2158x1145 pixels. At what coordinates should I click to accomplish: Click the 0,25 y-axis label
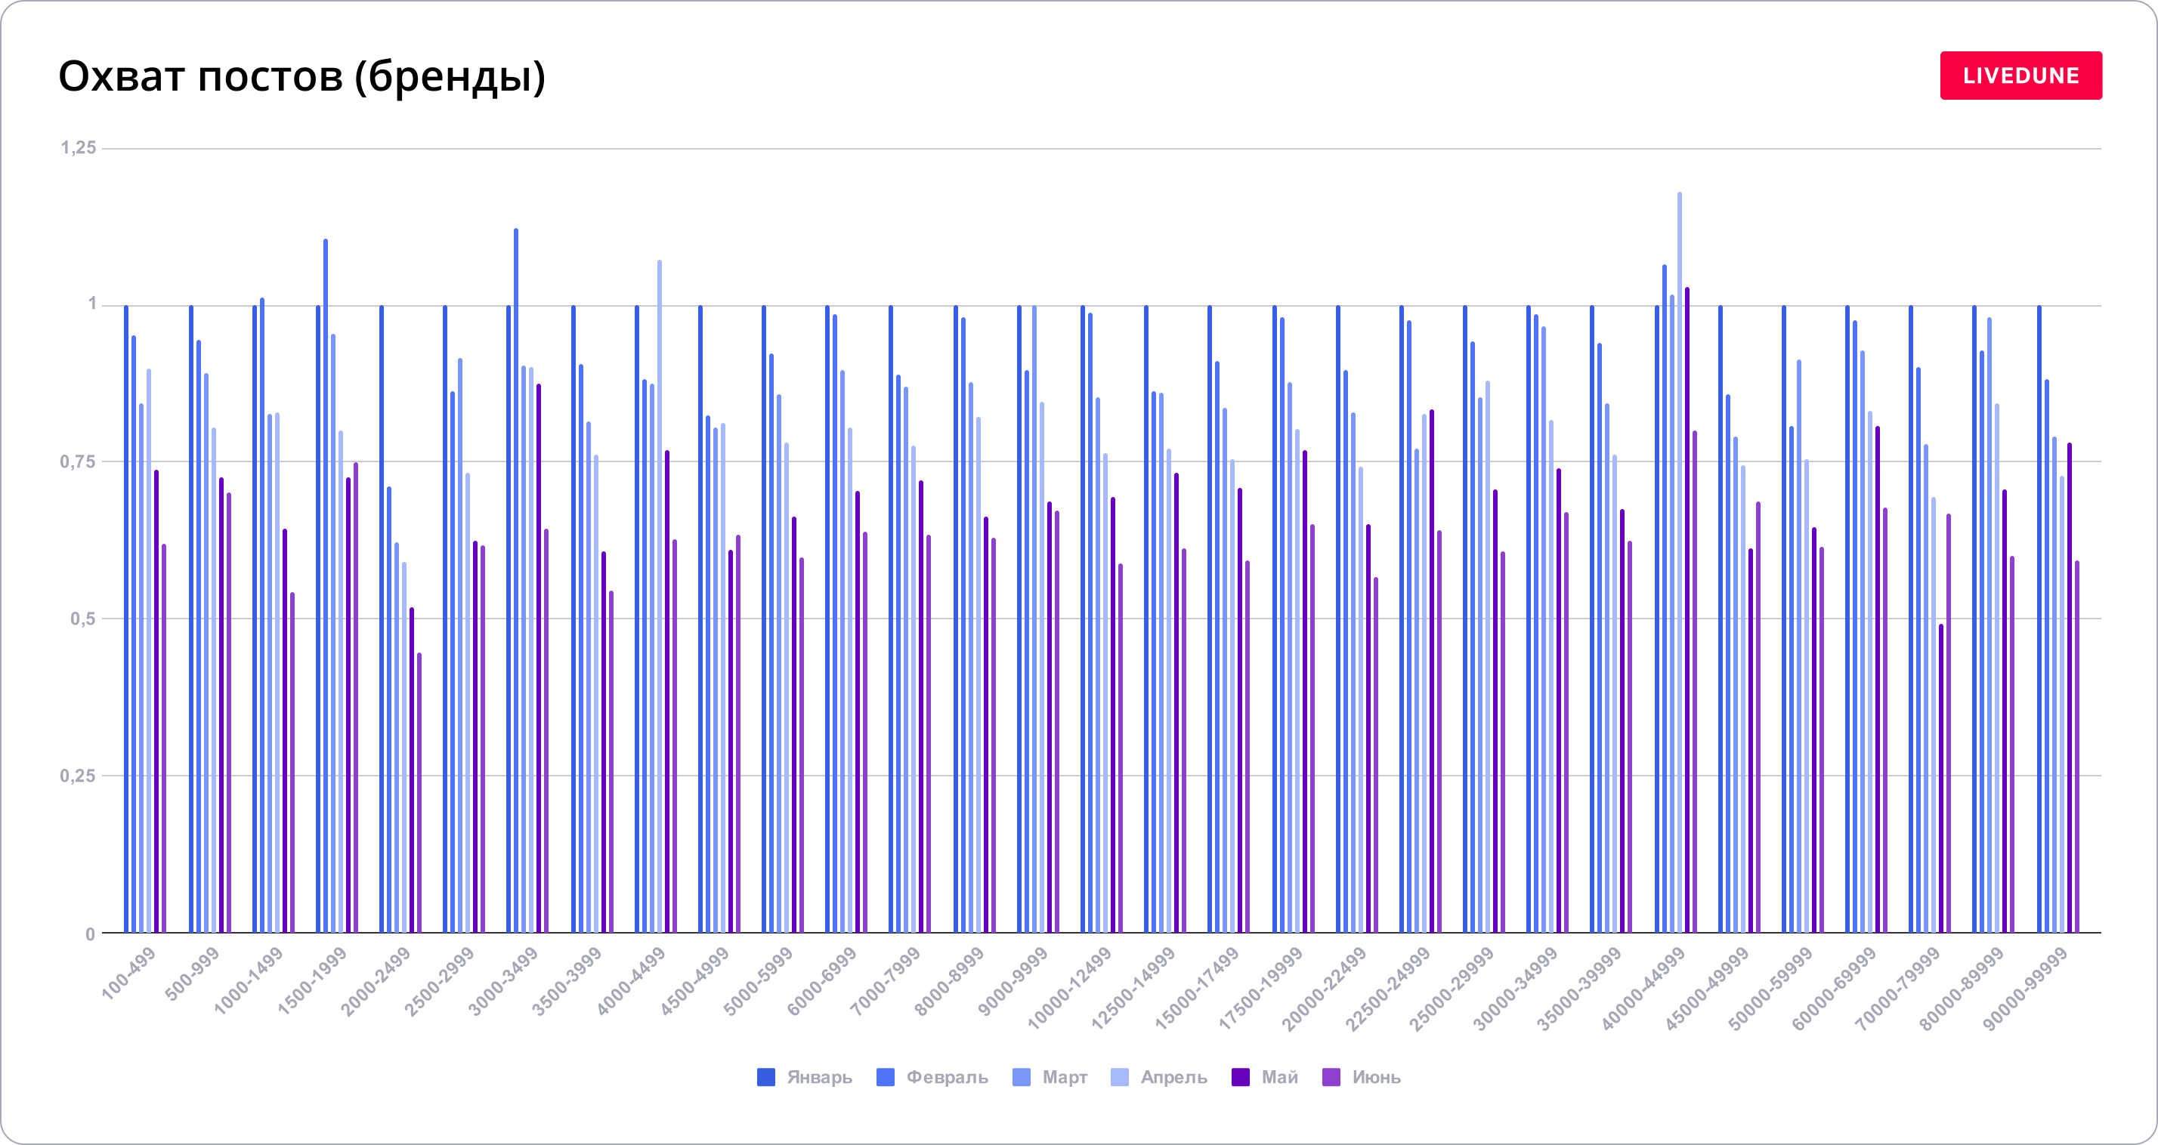coord(79,776)
